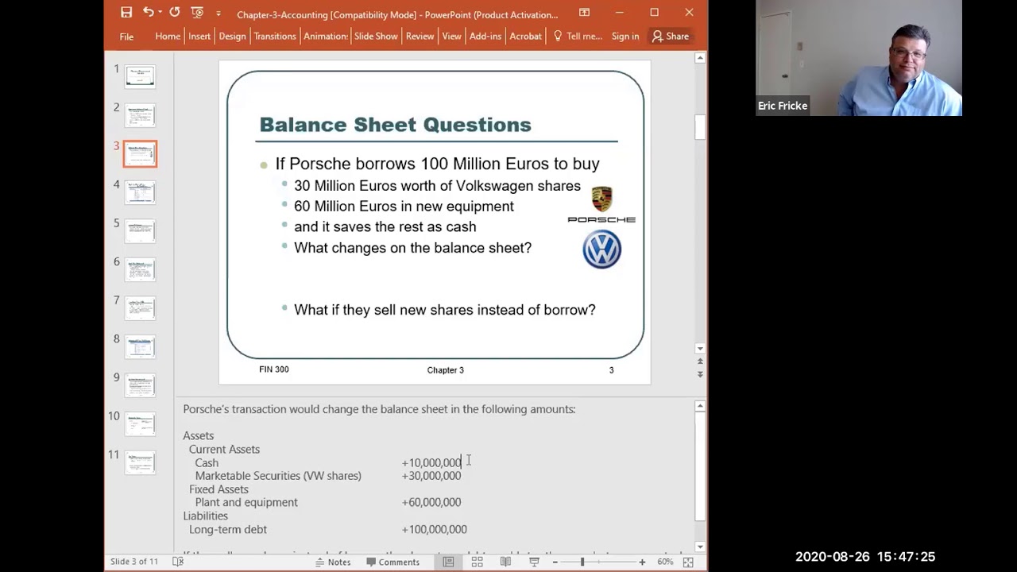Switch to Slide Sorter view
This screenshot has height=572, width=1017.
tap(477, 562)
